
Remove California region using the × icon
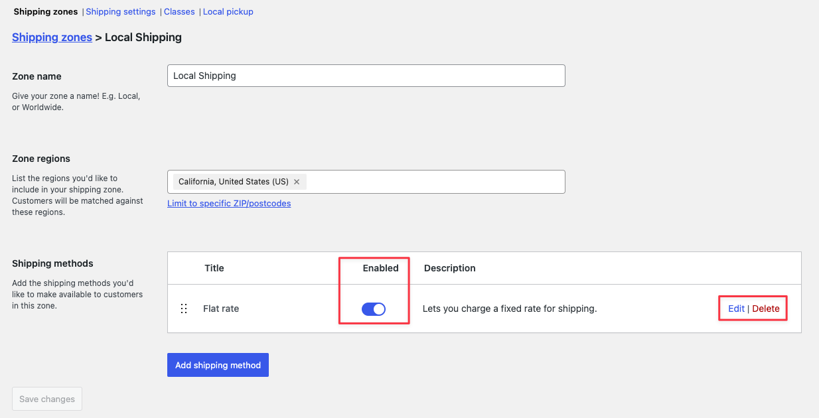pyautogui.click(x=297, y=181)
